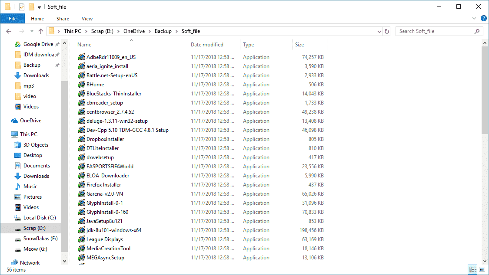
Task: Open the mp3 folder in sidebar
Action: (29, 86)
